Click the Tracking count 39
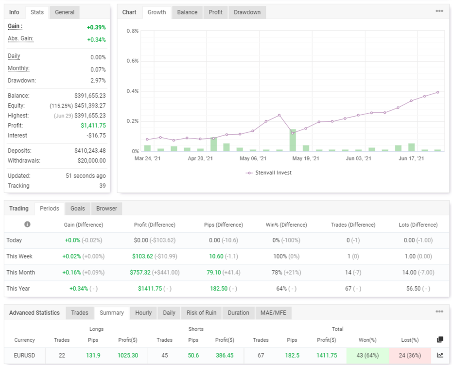The width and height of the screenshot is (452, 365). click(103, 186)
